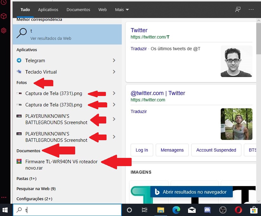
Task: Click Abrir resultados no navegador button
Action: [192, 192]
